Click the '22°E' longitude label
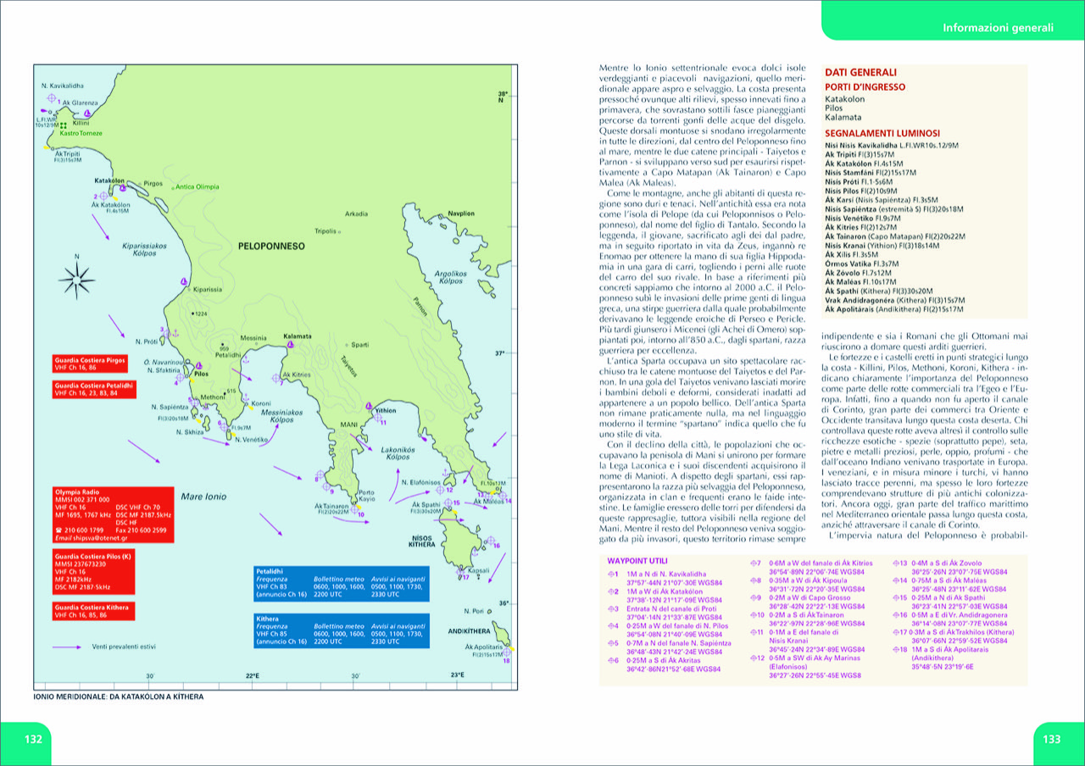This screenshot has height=766, width=1085. (x=252, y=675)
